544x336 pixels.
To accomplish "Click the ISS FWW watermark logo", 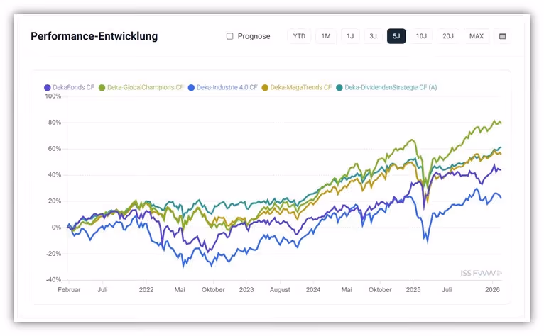I will [x=482, y=274].
